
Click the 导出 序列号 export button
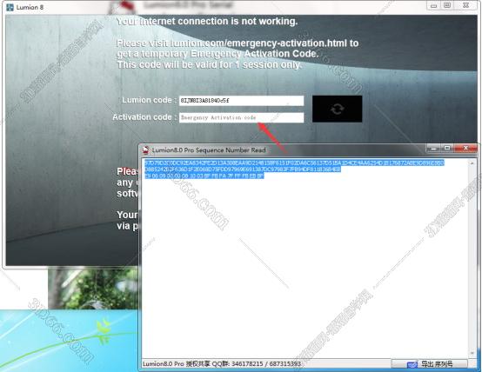click(x=430, y=364)
